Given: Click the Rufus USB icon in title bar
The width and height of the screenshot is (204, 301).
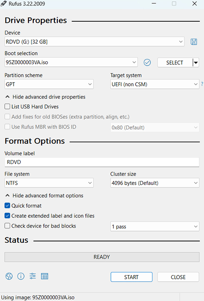Looking at the screenshot, I should [x=3, y=4].
